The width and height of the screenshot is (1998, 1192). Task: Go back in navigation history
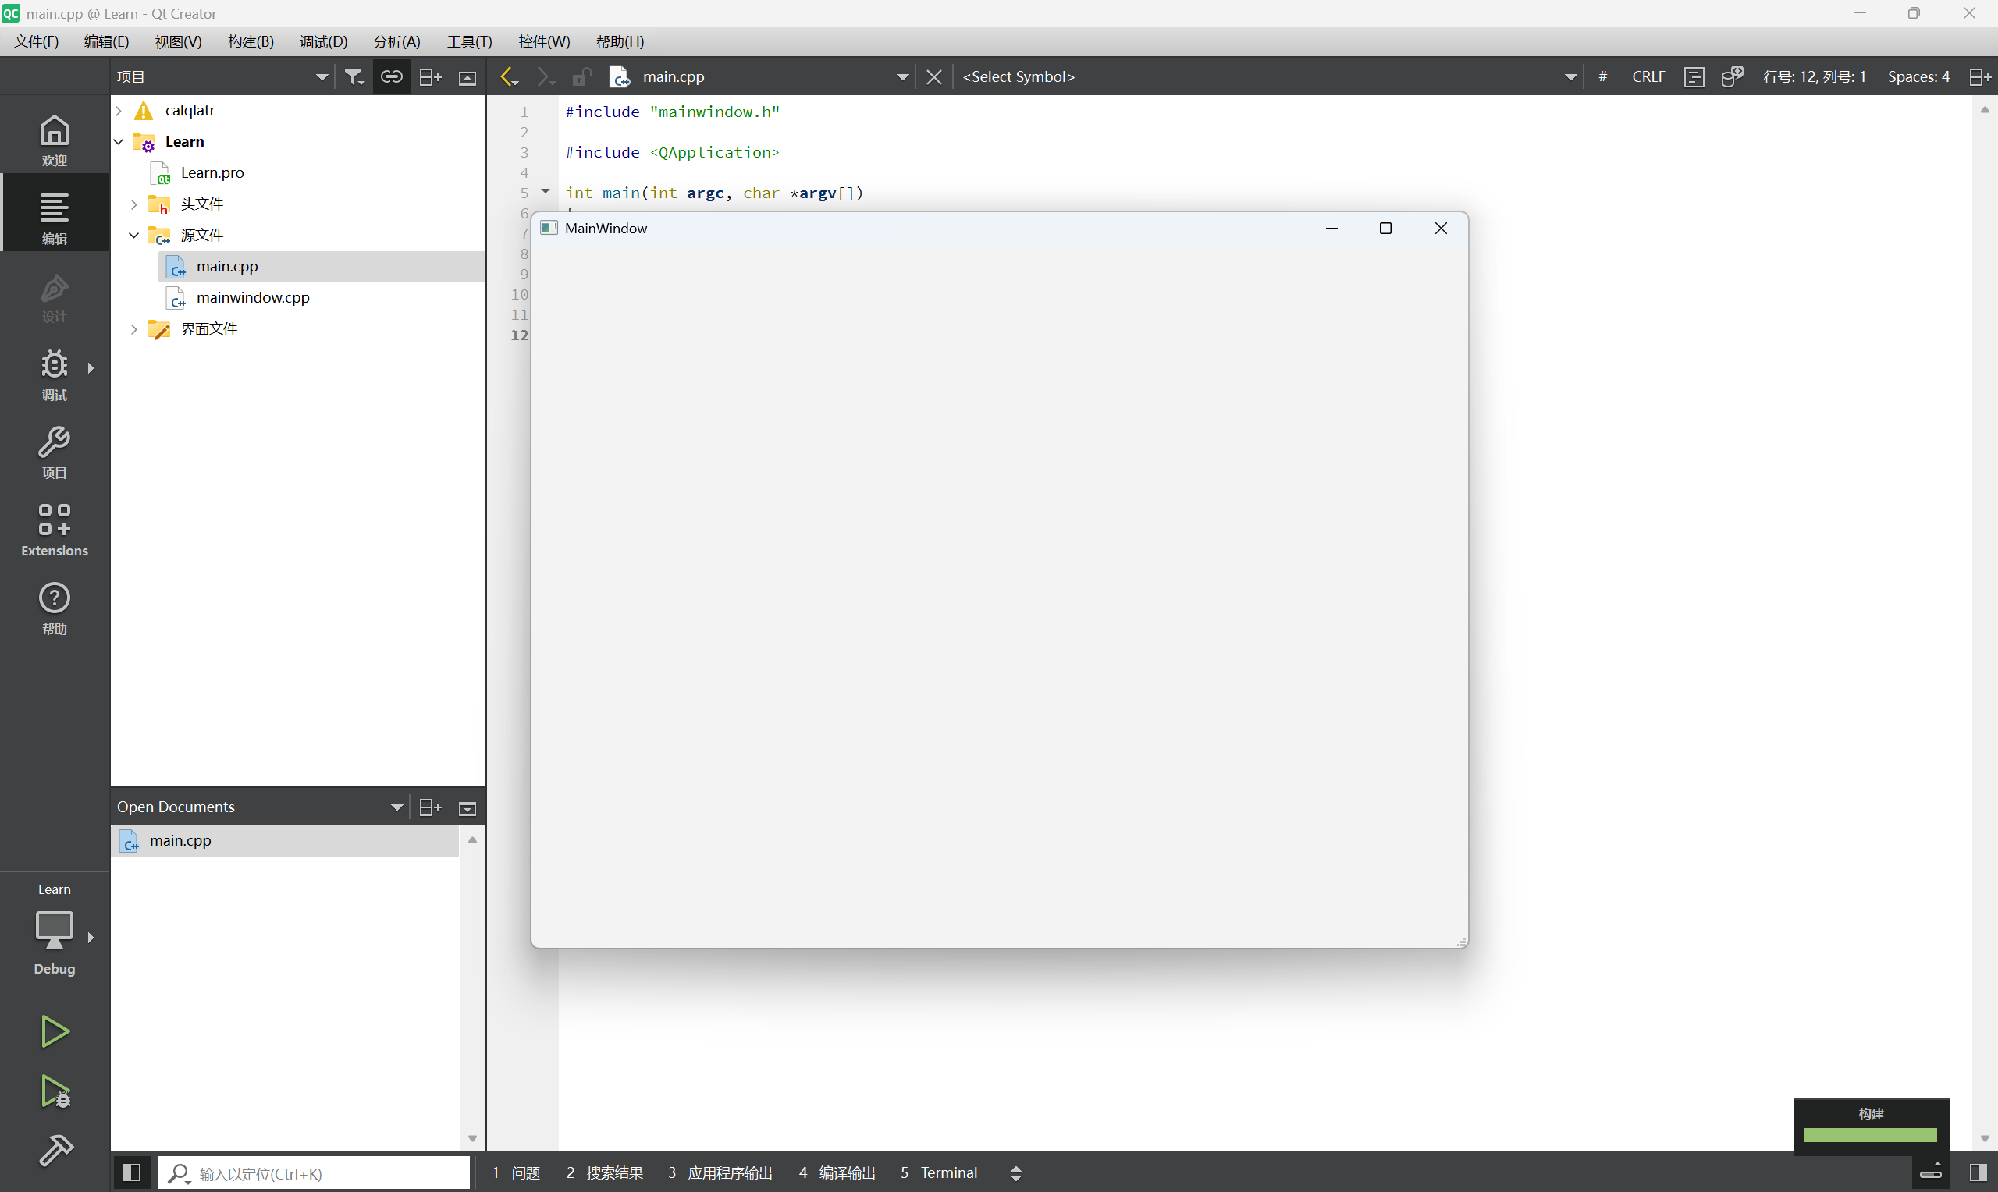(x=510, y=77)
